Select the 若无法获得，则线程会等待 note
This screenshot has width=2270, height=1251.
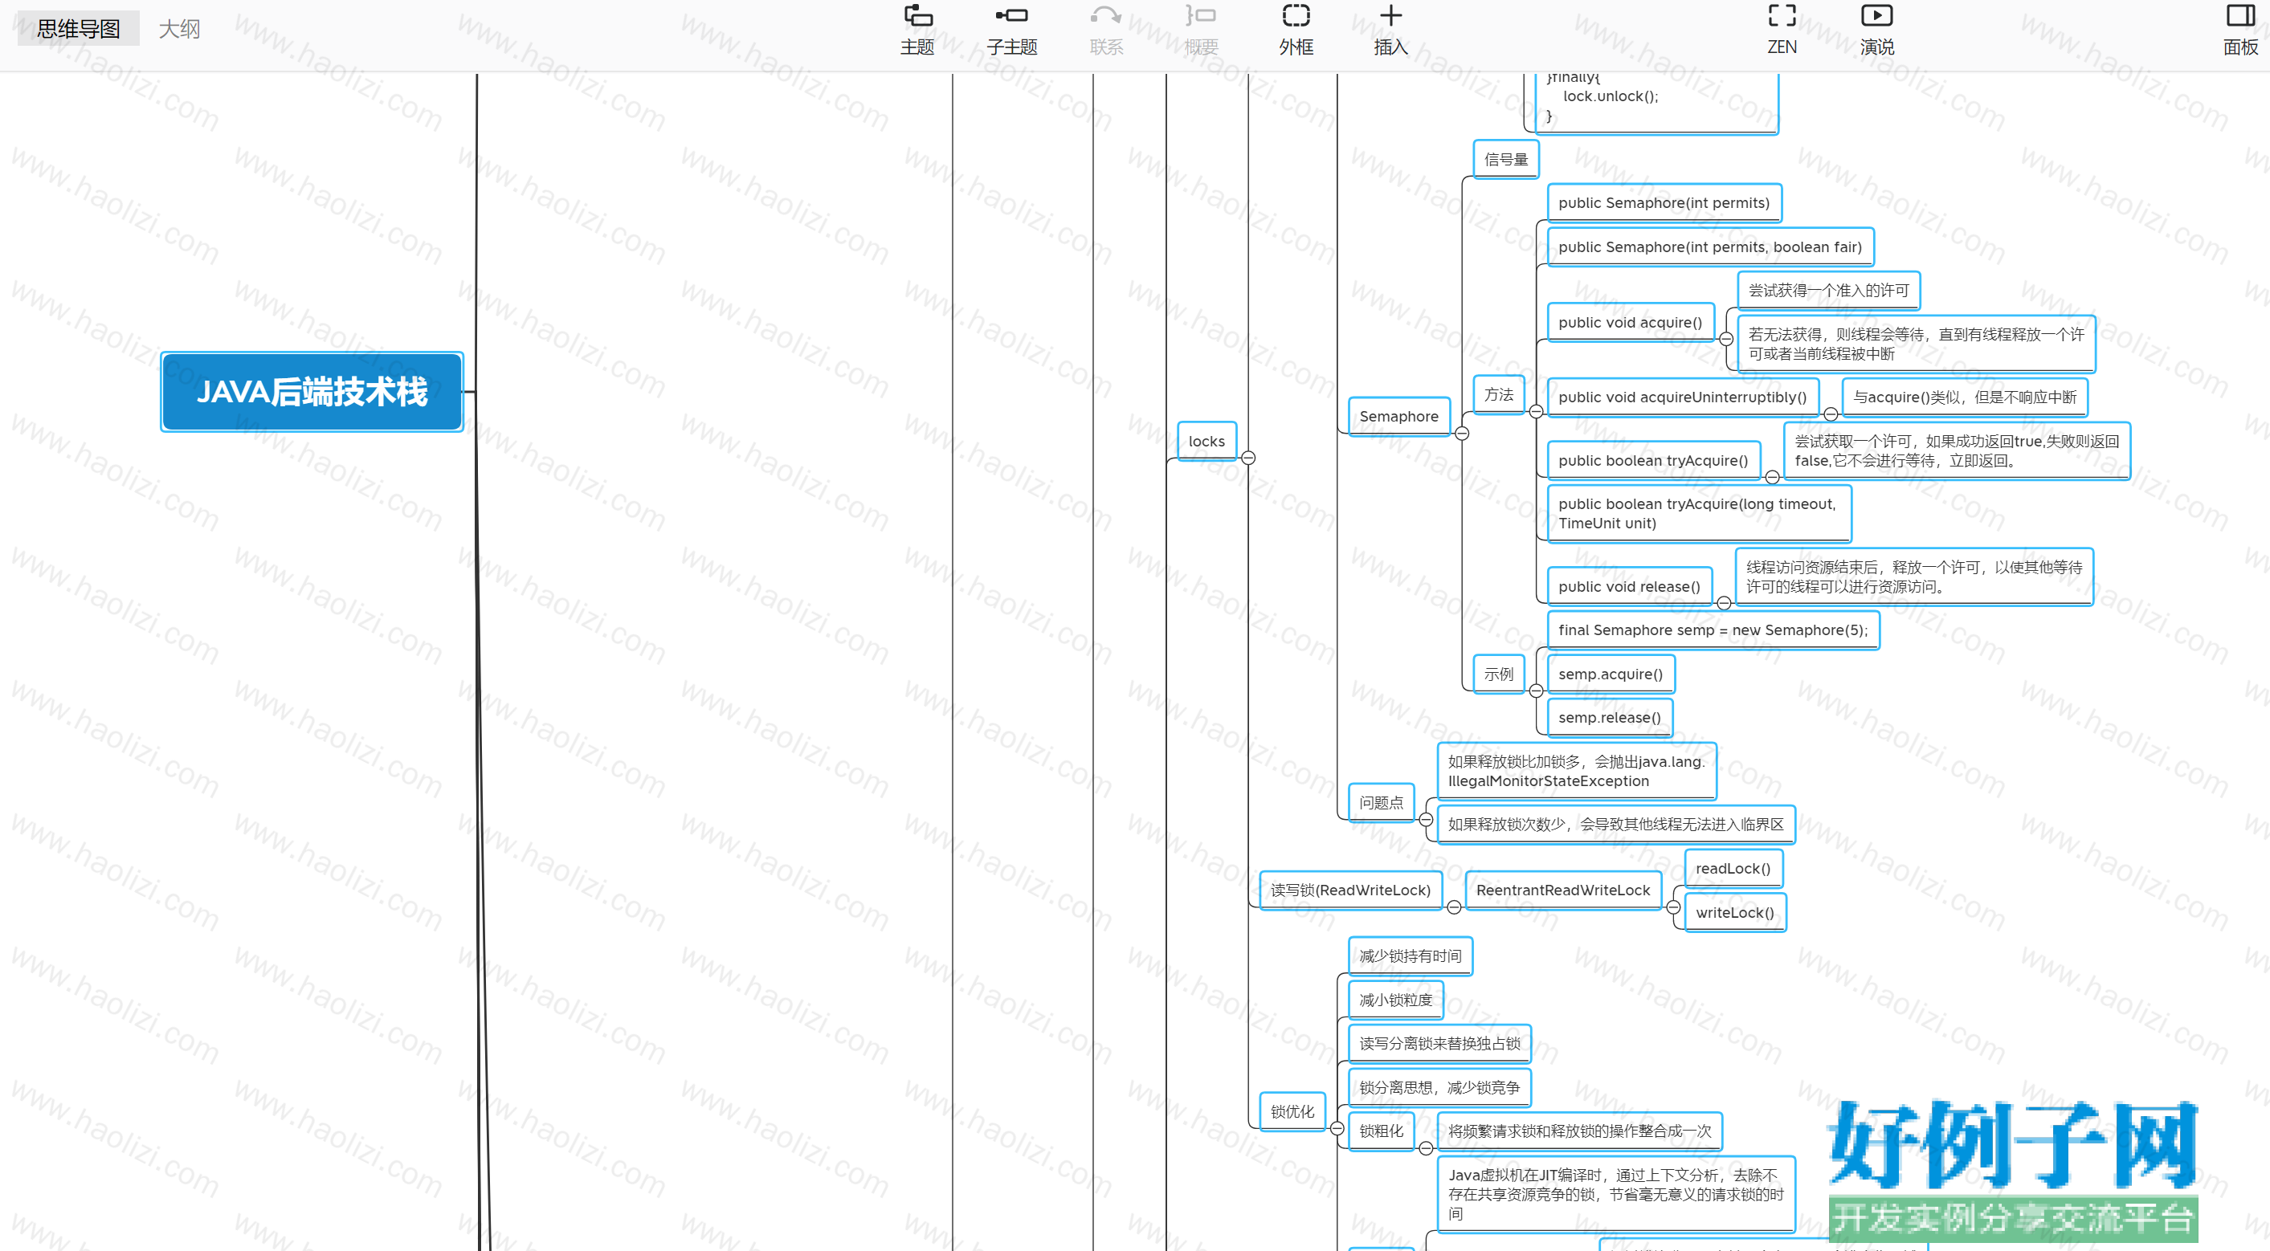(1916, 344)
